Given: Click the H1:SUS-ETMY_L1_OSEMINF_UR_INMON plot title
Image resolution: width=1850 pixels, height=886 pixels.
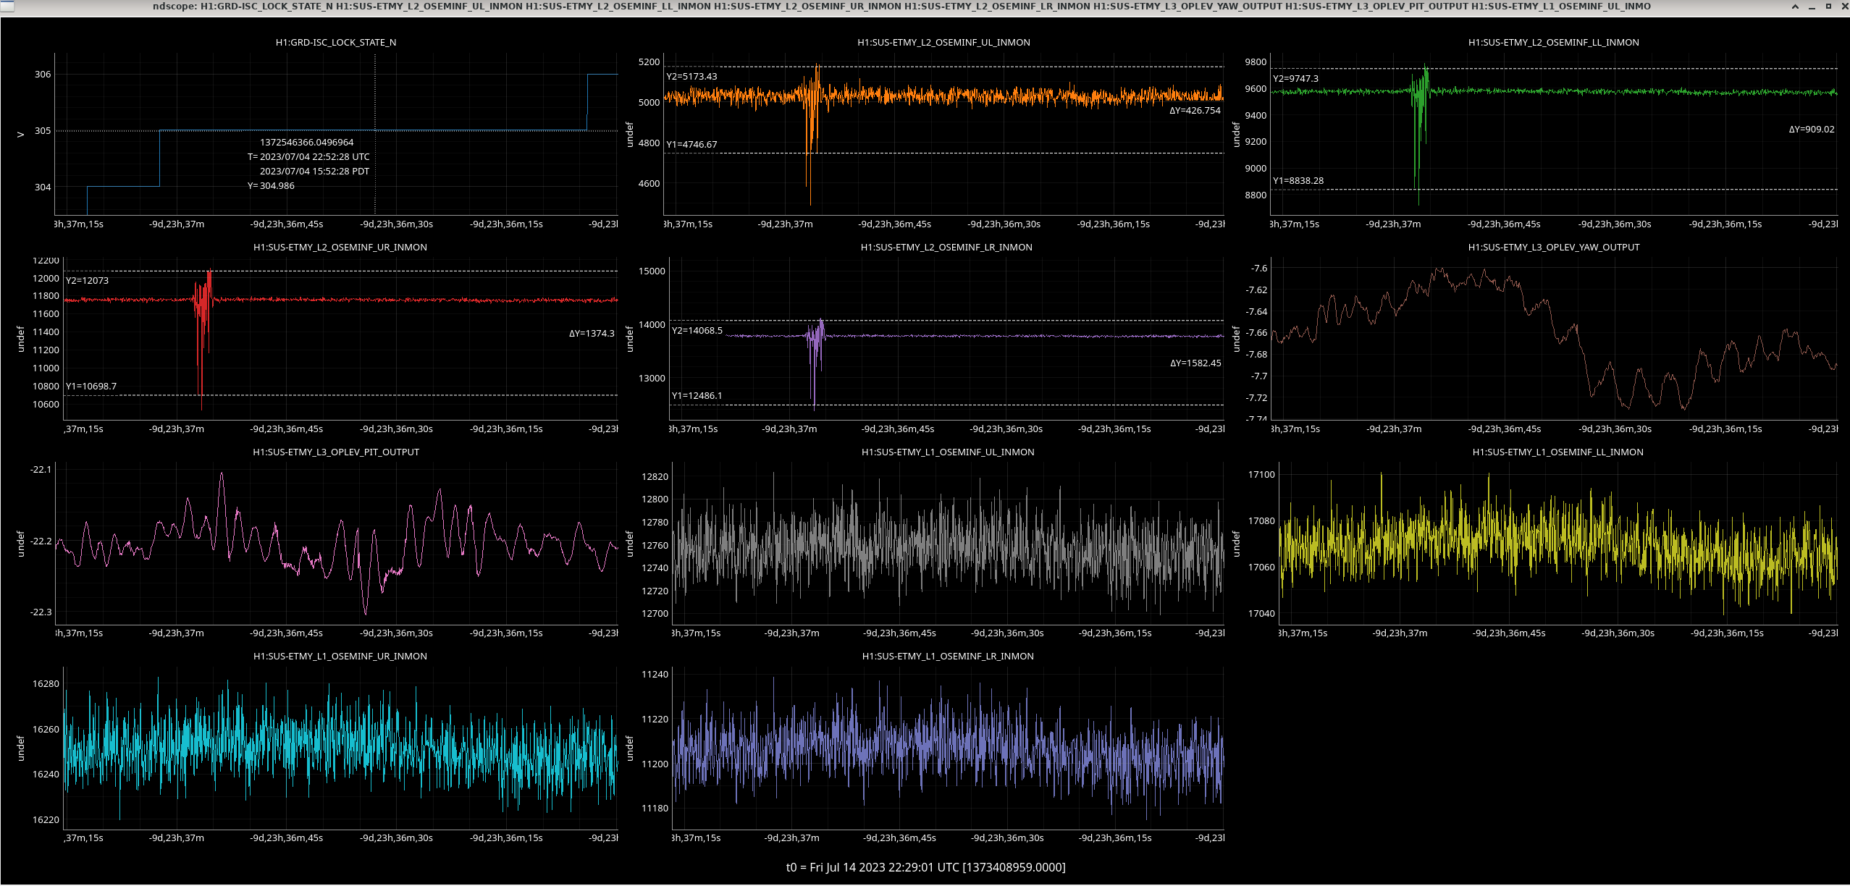Looking at the screenshot, I should coord(340,656).
